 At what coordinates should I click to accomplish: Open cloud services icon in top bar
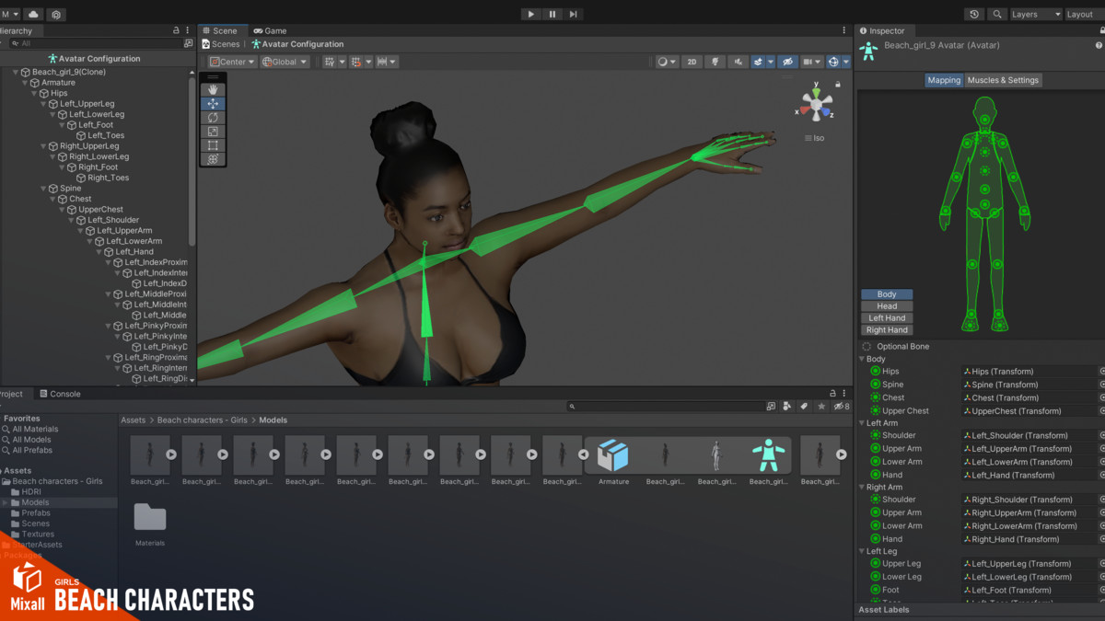pyautogui.click(x=33, y=15)
